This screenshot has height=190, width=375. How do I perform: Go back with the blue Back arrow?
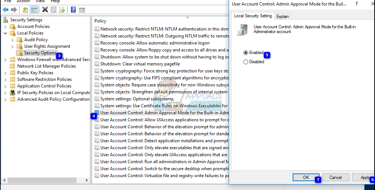coord(6,10)
